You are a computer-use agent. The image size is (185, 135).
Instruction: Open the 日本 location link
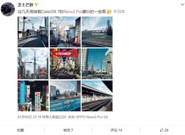[x=121, y=12]
